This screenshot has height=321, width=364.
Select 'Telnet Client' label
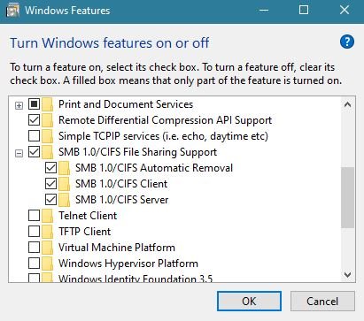[88, 216]
